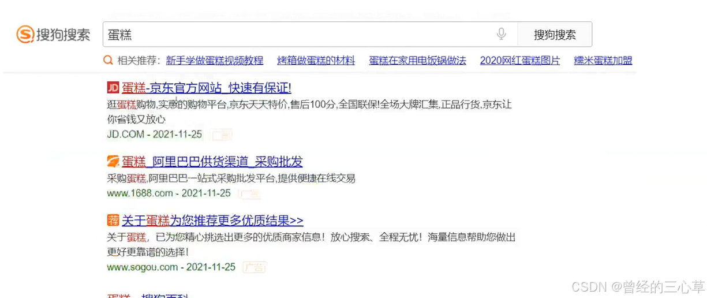Click the 搜狗搜索 search button
This screenshot has width=707, height=298.
pyautogui.click(x=555, y=35)
